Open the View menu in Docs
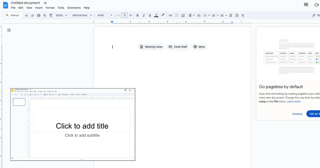The width and height of the screenshot is (320, 168). point(29,8)
